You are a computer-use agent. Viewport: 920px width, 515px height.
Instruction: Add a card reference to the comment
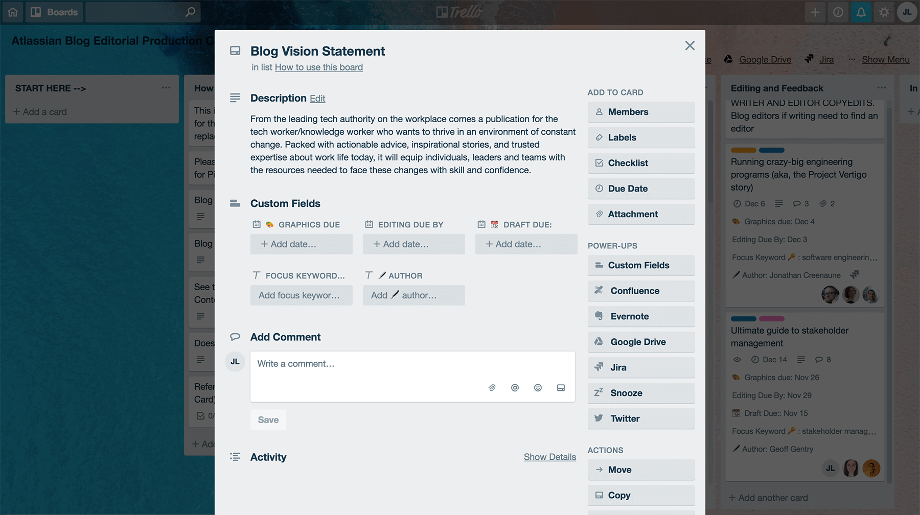(561, 388)
